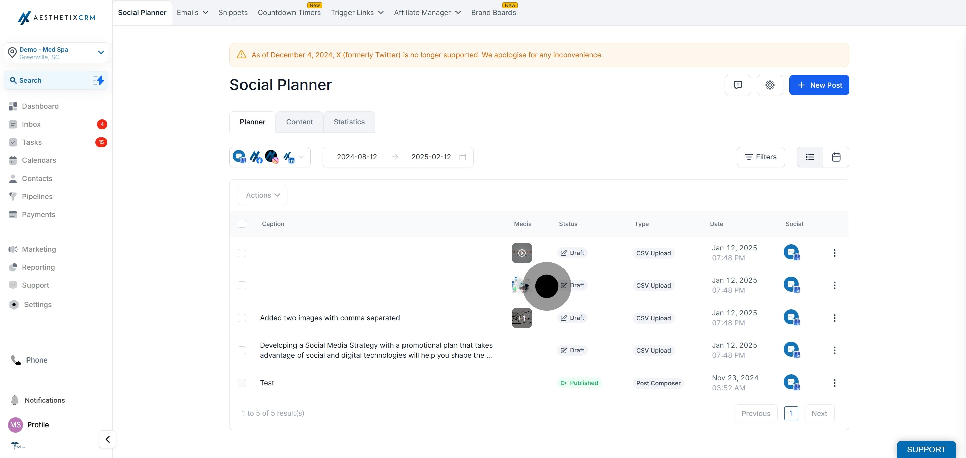Edit the end date 2025-02-12
966x458 pixels.
tap(431, 157)
